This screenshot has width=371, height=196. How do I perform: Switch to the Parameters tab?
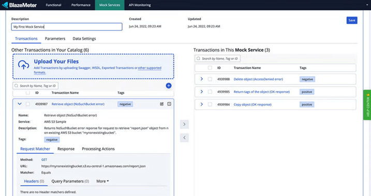(55, 39)
